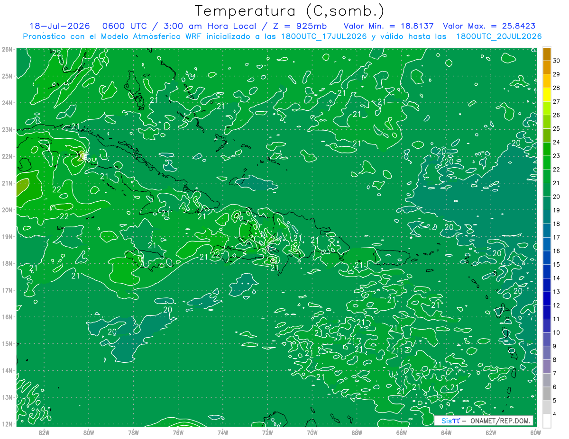Click the colorbar scale label "26"
This screenshot has width=569, height=439.
point(557,115)
